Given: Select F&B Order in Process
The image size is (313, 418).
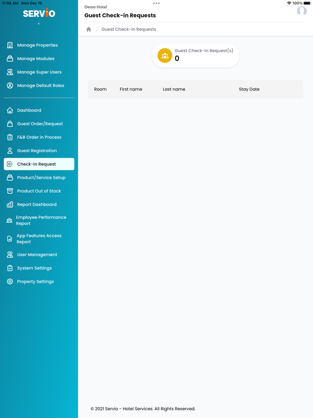Looking at the screenshot, I should point(39,137).
